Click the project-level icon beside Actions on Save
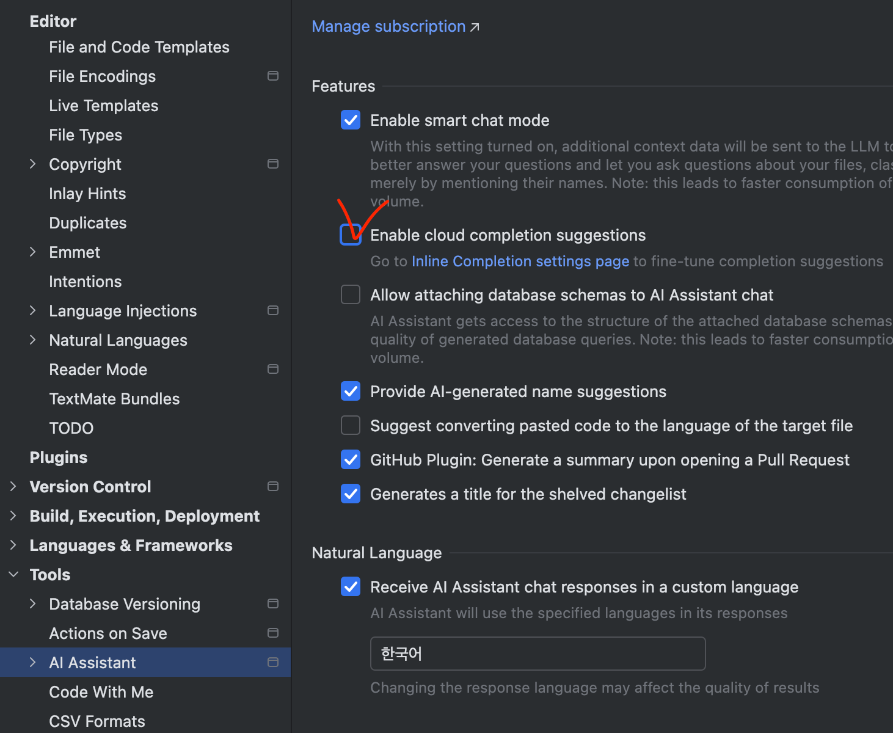Screen dimensions: 893x733 273,633
